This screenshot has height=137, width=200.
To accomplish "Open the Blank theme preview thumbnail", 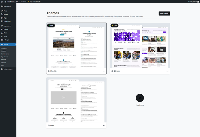I will (x=76, y=100).
